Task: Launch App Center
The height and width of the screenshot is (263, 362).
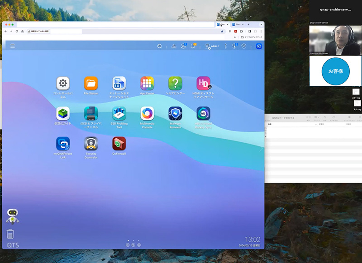Action: coord(147,83)
